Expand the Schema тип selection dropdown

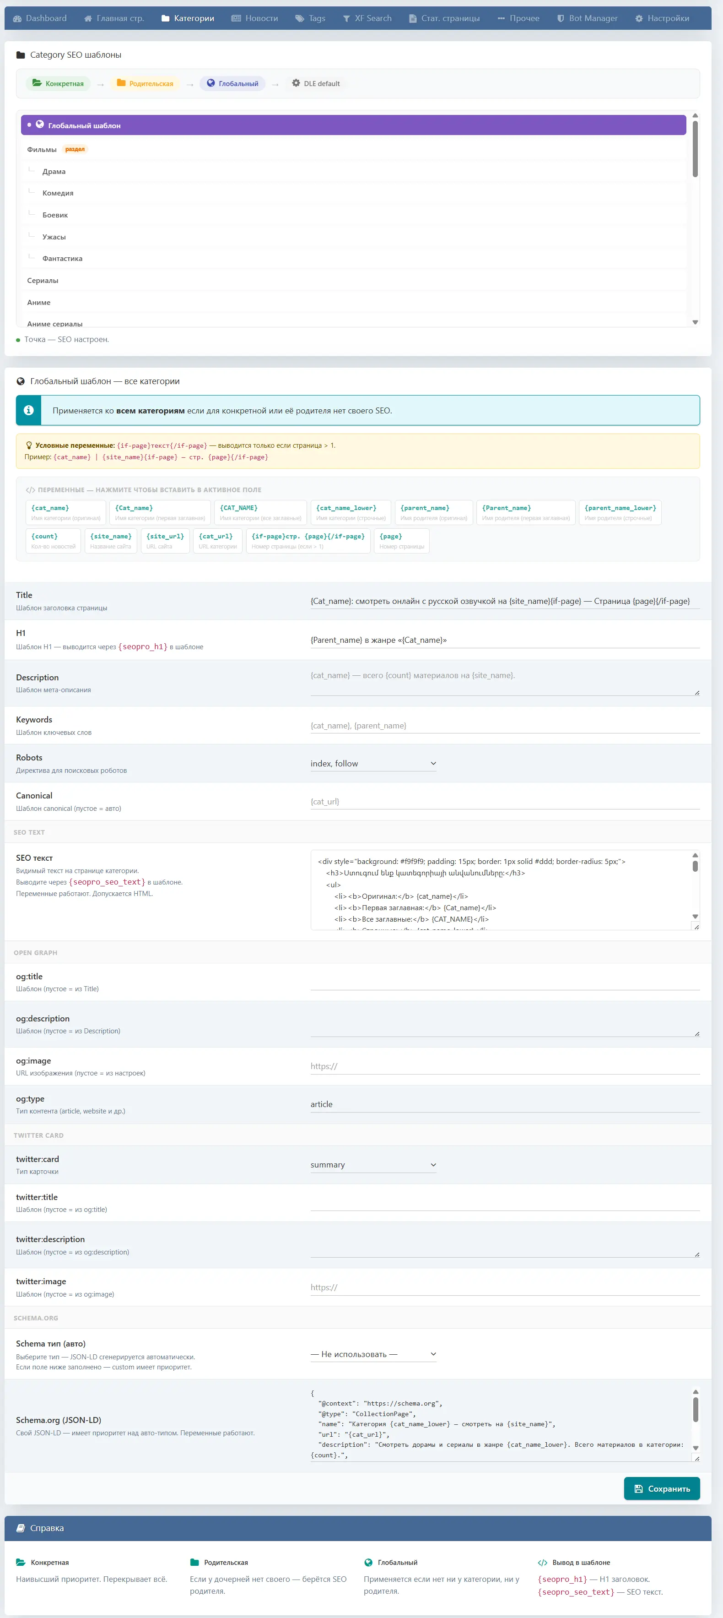tap(373, 1354)
